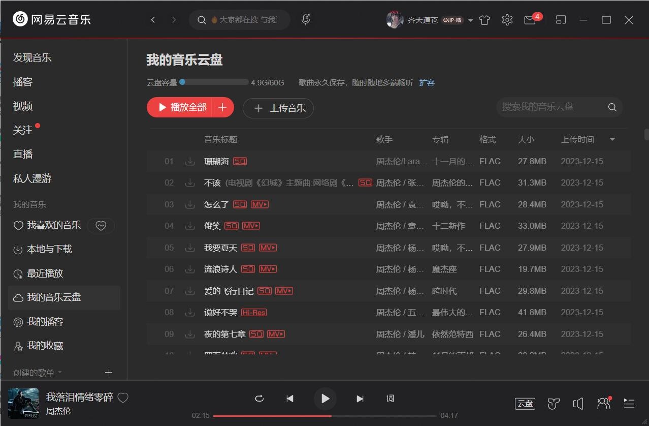Screen dimensions: 649x426
Task: Sort by 大小 column header
Action: 526,139
